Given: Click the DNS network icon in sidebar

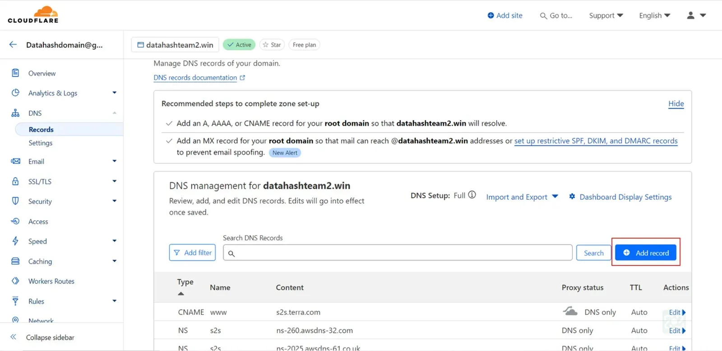Looking at the screenshot, I should pos(15,113).
